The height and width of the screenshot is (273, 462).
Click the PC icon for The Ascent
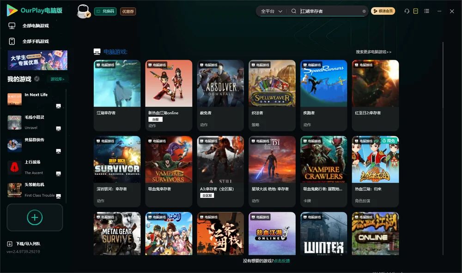point(58,173)
